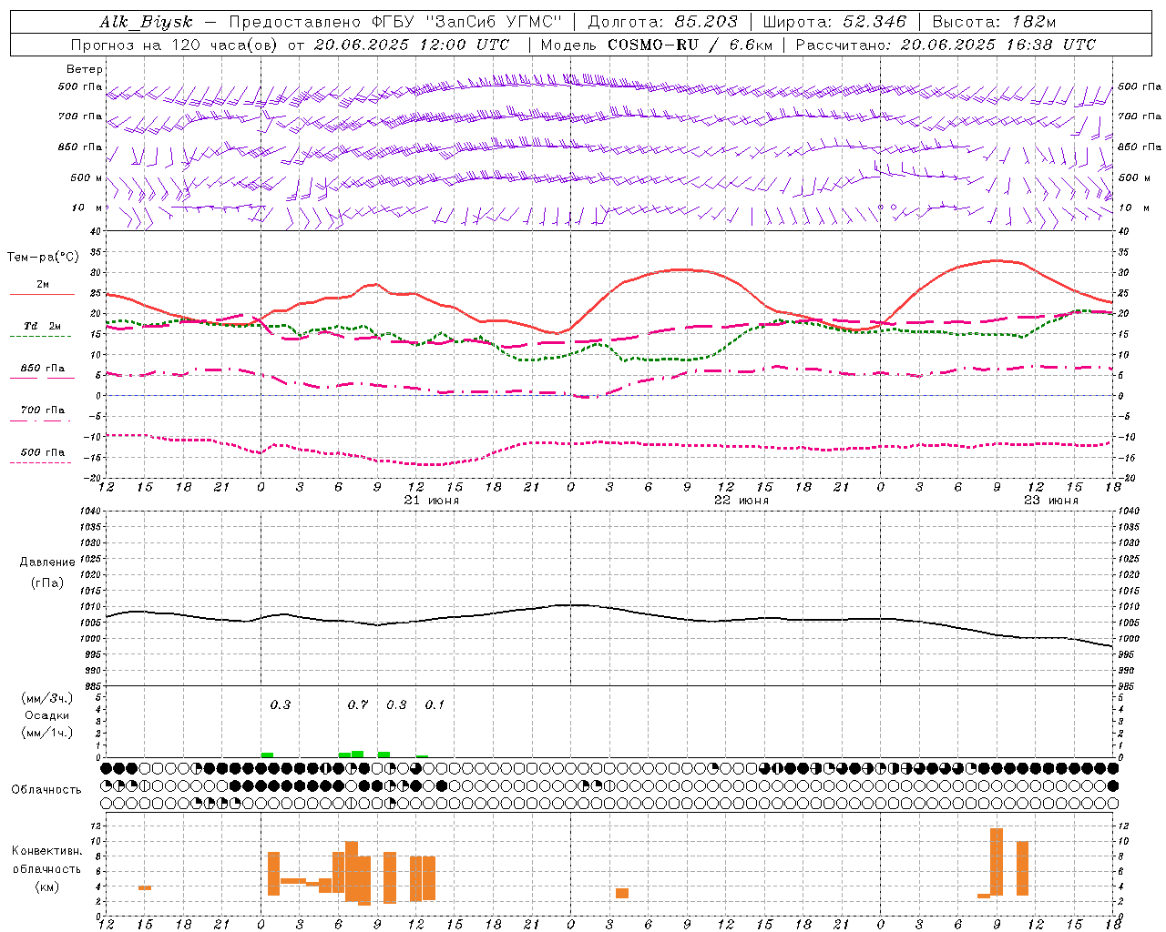Select the 'Долгота: 85.203' header field
Image resolution: width=1166 pixels, height=932 pixels.
click(x=662, y=22)
